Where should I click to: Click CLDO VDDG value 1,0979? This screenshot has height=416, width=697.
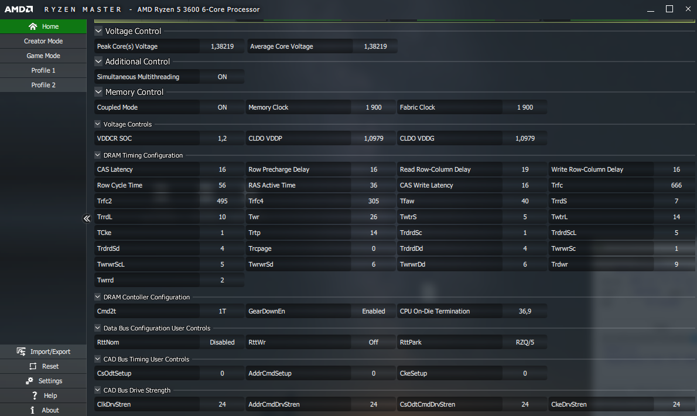coord(525,139)
